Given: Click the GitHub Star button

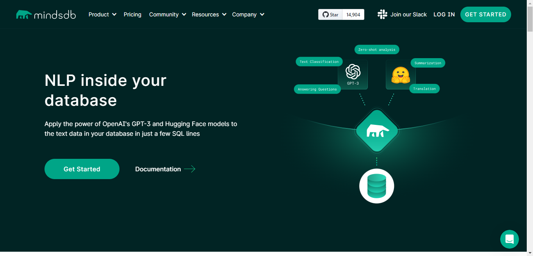Looking at the screenshot, I should 330,14.
